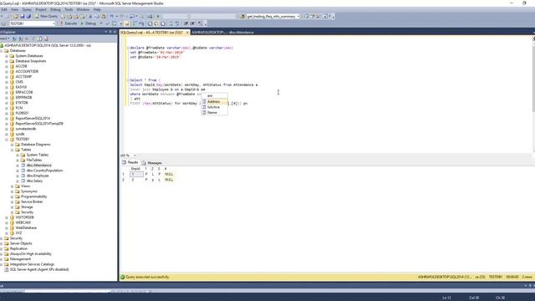Click the Cut toolbar icon
The image size is (535, 301).
(x=90, y=16)
